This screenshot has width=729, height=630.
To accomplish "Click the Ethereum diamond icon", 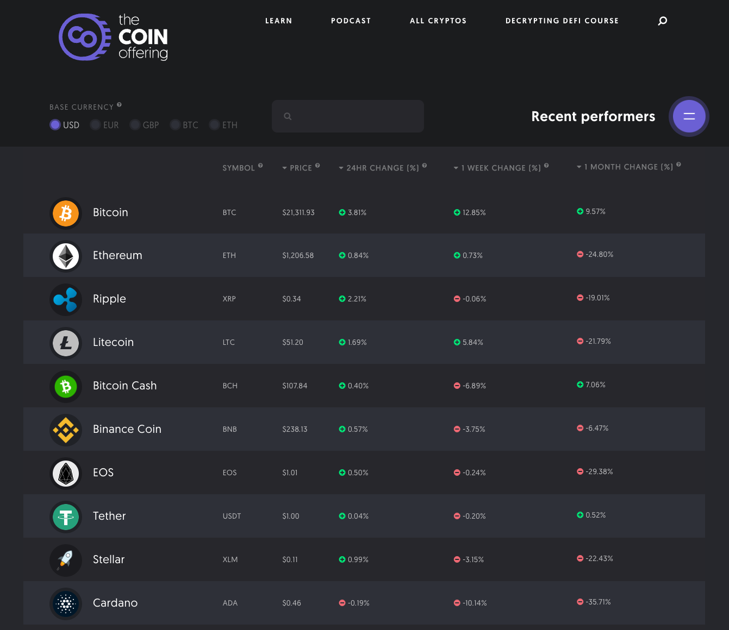I will pyautogui.click(x=66, y=256).
